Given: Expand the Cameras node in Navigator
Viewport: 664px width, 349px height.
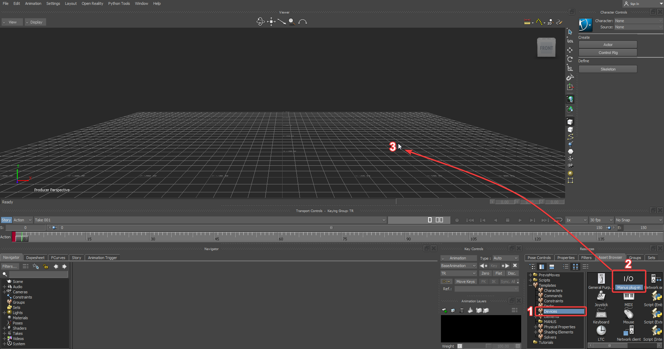Looking at the screenshot, I should pyautogui.click(x=4, y=292).
